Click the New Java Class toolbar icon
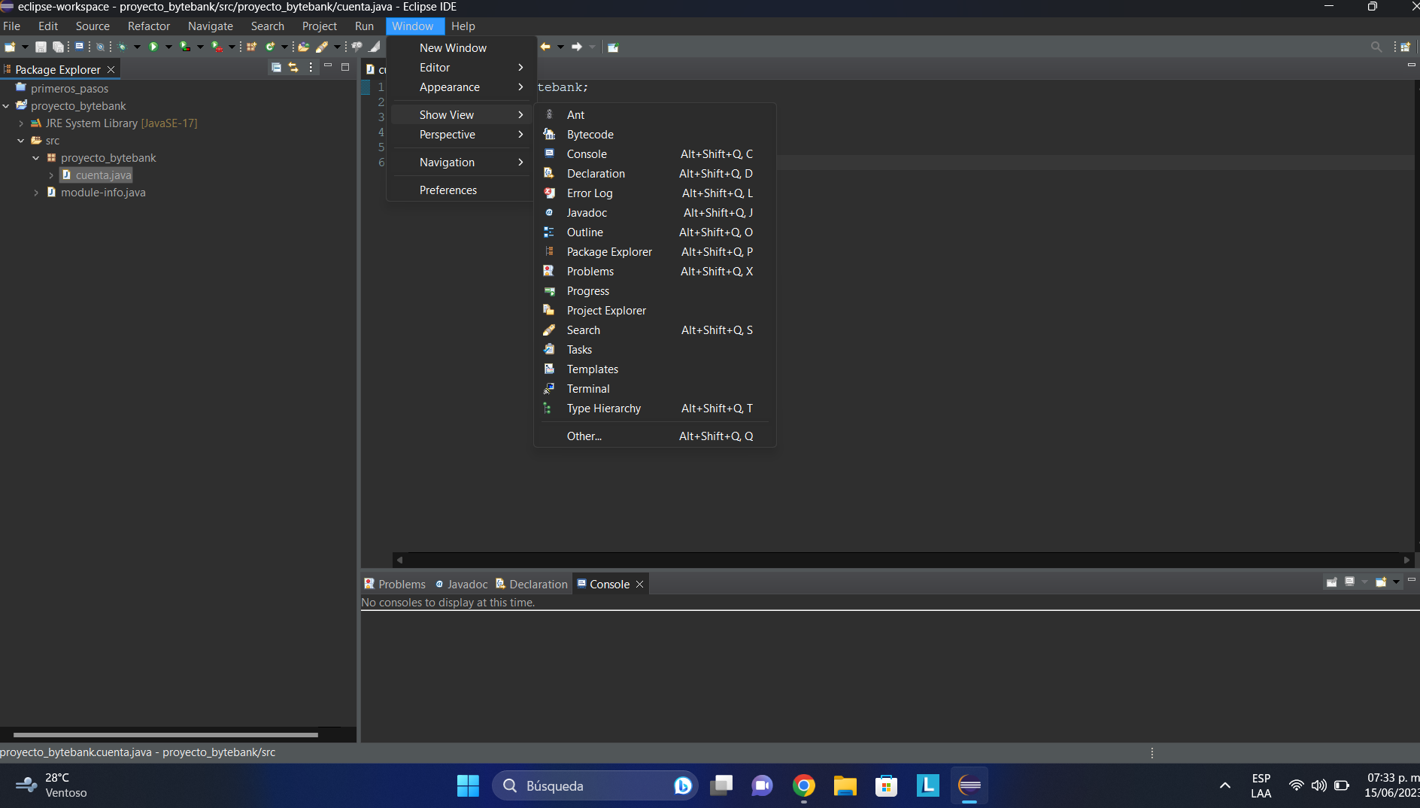The height and width of the screenshot is (808, 1420). pyautogui.click(x=270, y=47)
